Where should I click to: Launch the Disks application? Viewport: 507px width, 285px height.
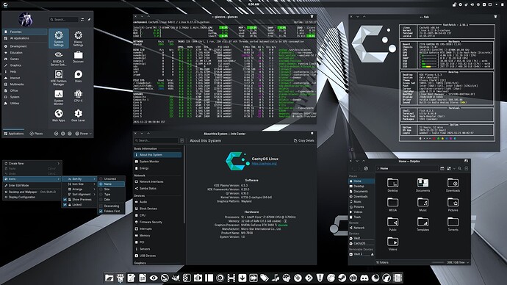click(x=78, y=76)
